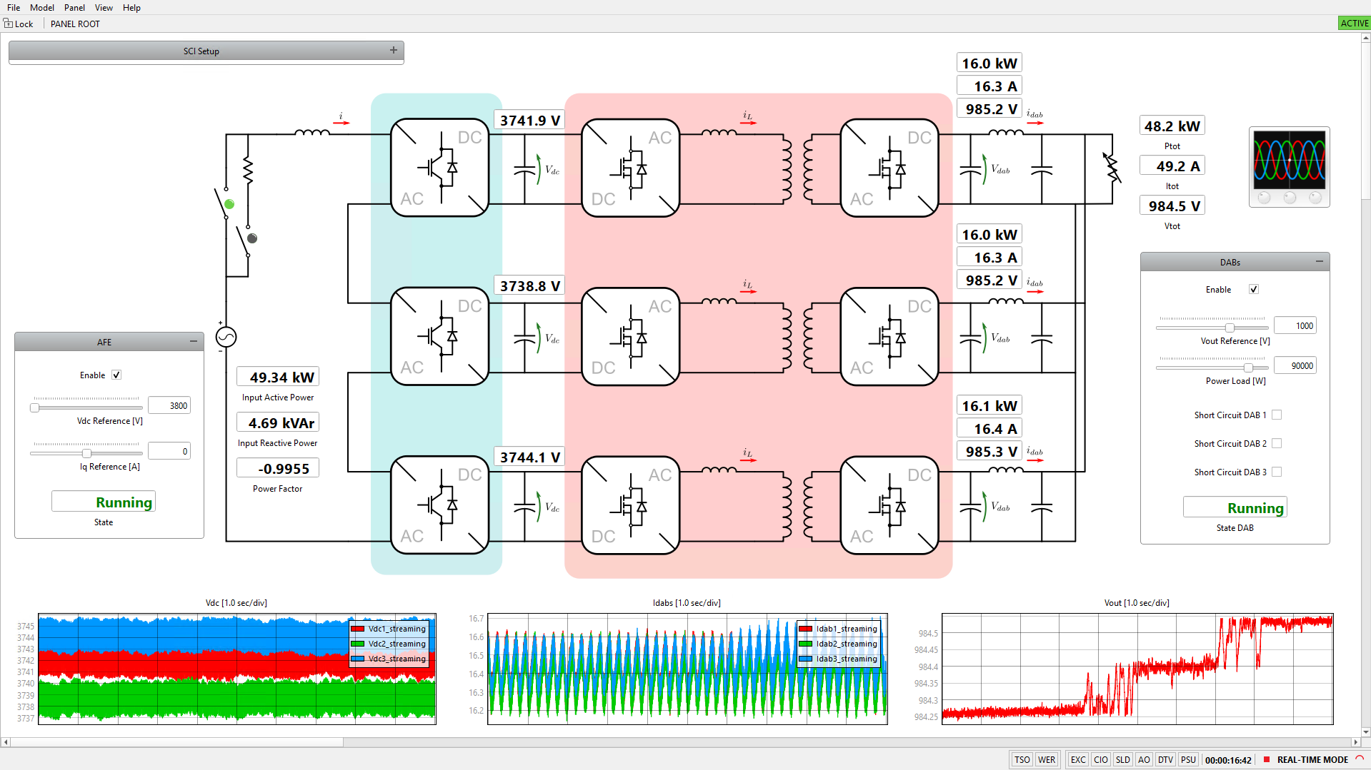Click the TSO status indicator
Viewport: 1371px width, 770px height.
pos(1022,760)
